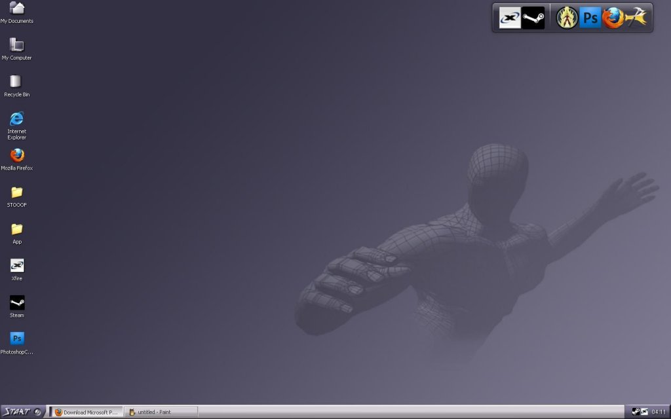This screenshot has width=671, height=419.
Task: Click the Steam system tray icon
Action: click(x=636, y=412)
